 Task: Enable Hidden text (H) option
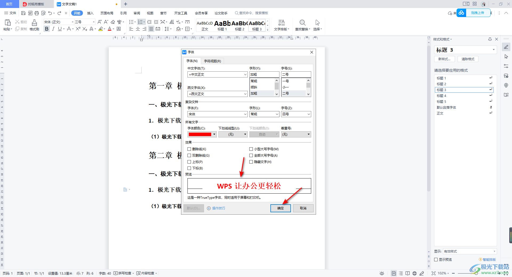tap(251, 162)
